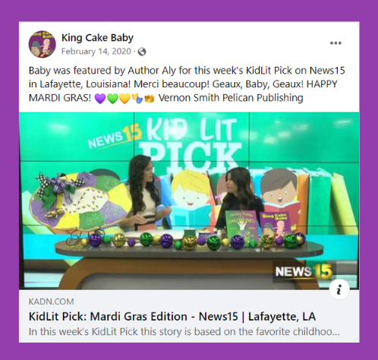Viewport: 378px width, 360px height.
Task: Click the king cake decoration in the image
Action: 80,201
